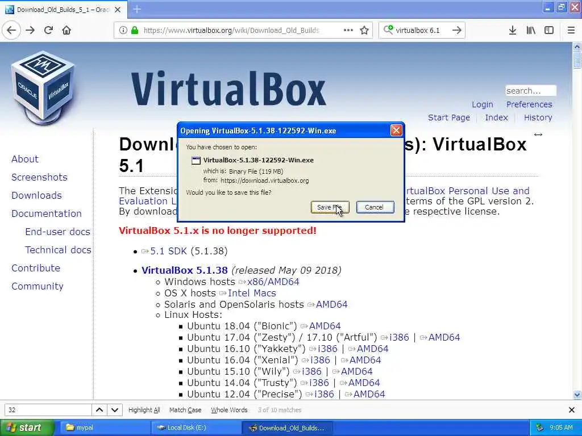Click scrollbar up arrow at top
This screenshot has width=582, height=436.
click(577, 47)
